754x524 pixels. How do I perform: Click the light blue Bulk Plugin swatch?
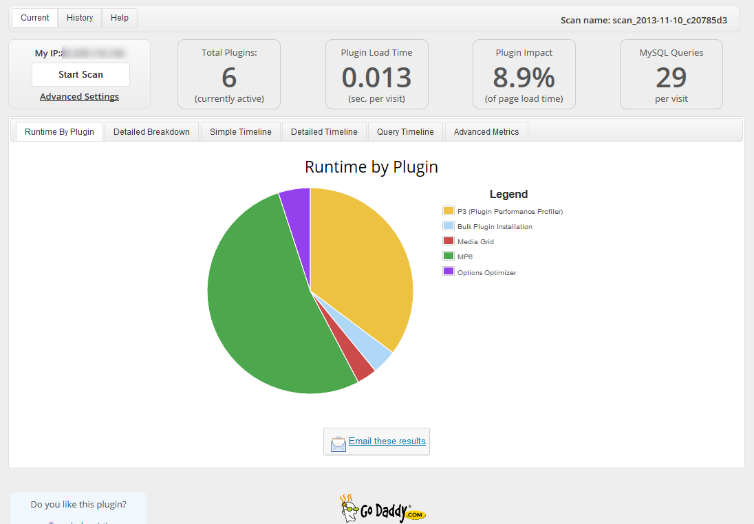click(448, 226)
